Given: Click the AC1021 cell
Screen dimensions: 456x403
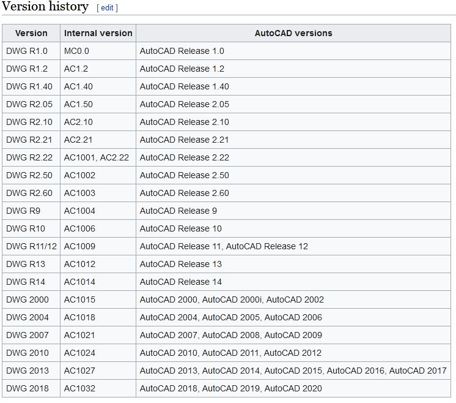Looking at the screenshot, I should 98,336.
